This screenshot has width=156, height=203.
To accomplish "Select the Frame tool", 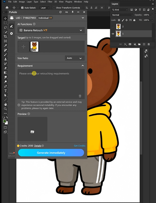I will 5,41.
